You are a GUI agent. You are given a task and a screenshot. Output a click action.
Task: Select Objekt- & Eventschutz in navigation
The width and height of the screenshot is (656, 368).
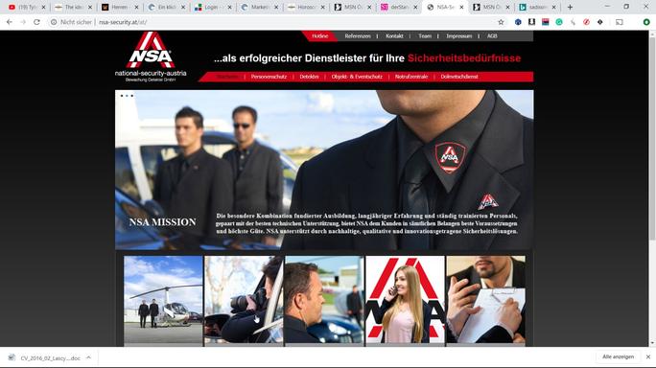pos(357,77)
